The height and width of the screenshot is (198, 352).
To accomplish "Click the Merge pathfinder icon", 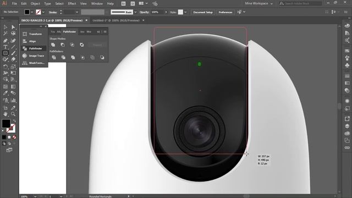I will point(73,57).
